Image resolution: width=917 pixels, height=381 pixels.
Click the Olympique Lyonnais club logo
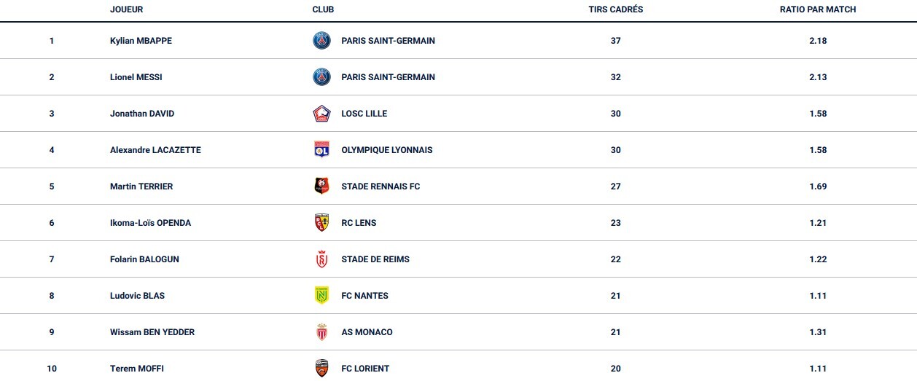click(321, 150)
